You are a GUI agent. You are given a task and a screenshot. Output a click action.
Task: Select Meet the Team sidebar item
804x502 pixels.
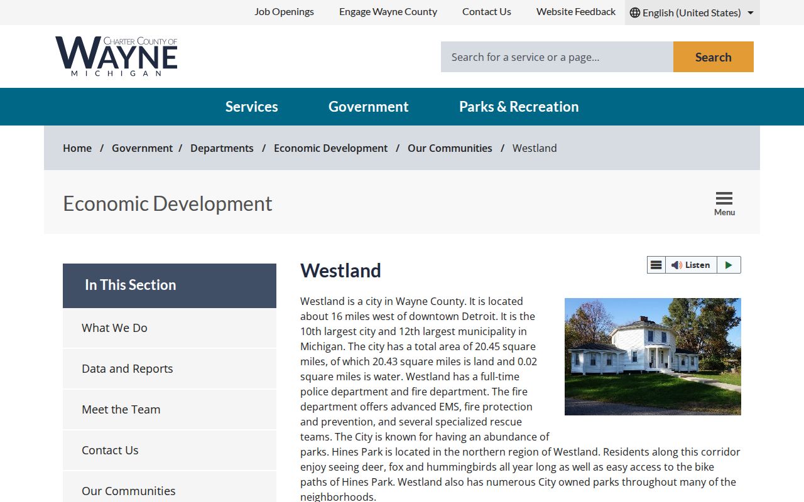click(x=170, y=410)
